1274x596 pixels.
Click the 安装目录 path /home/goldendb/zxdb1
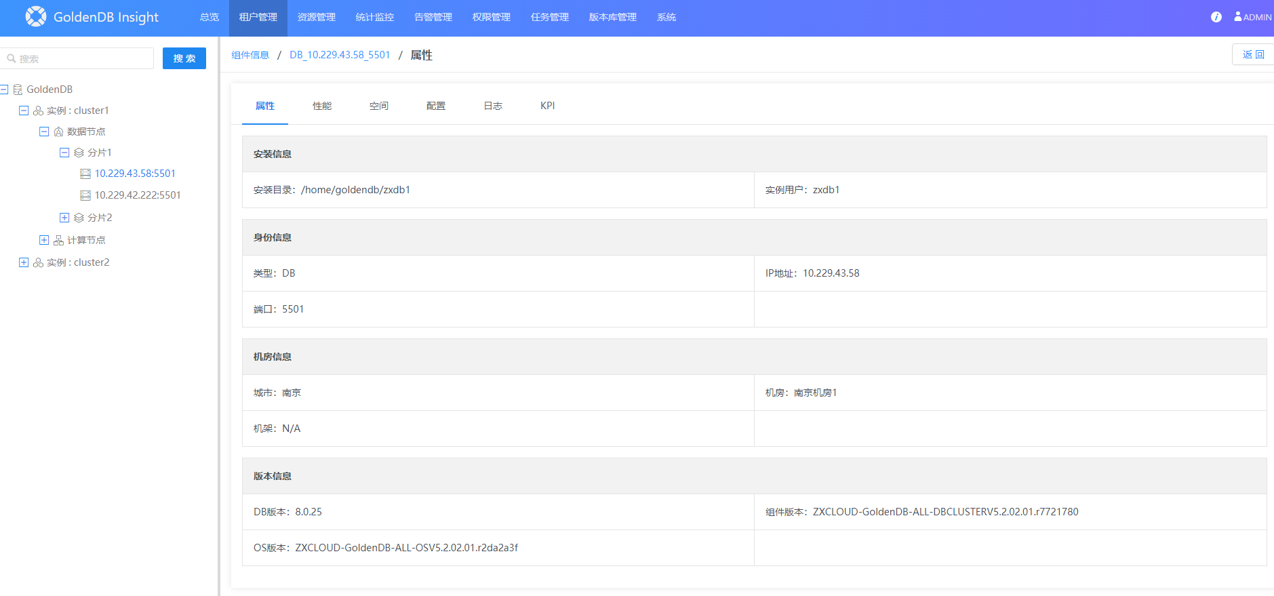(x=356, y=190)
